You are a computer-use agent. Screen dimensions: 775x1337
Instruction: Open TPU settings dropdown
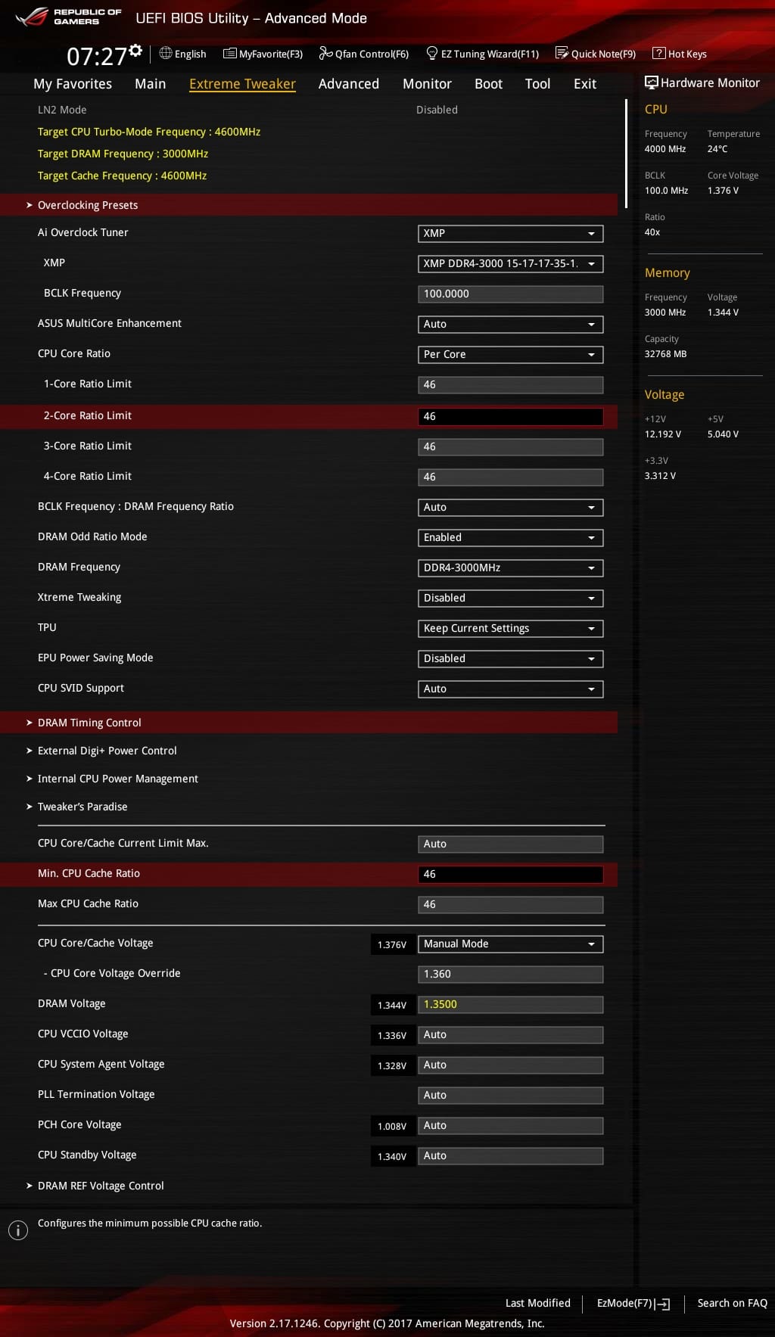tap(511, 628)
